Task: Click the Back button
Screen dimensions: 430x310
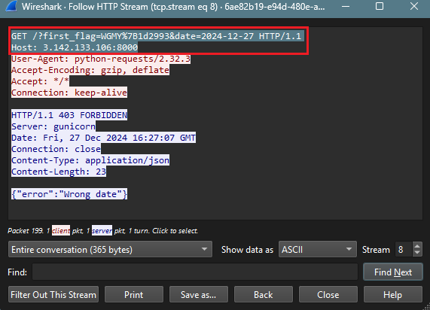Action: click(x=264, y=294)
